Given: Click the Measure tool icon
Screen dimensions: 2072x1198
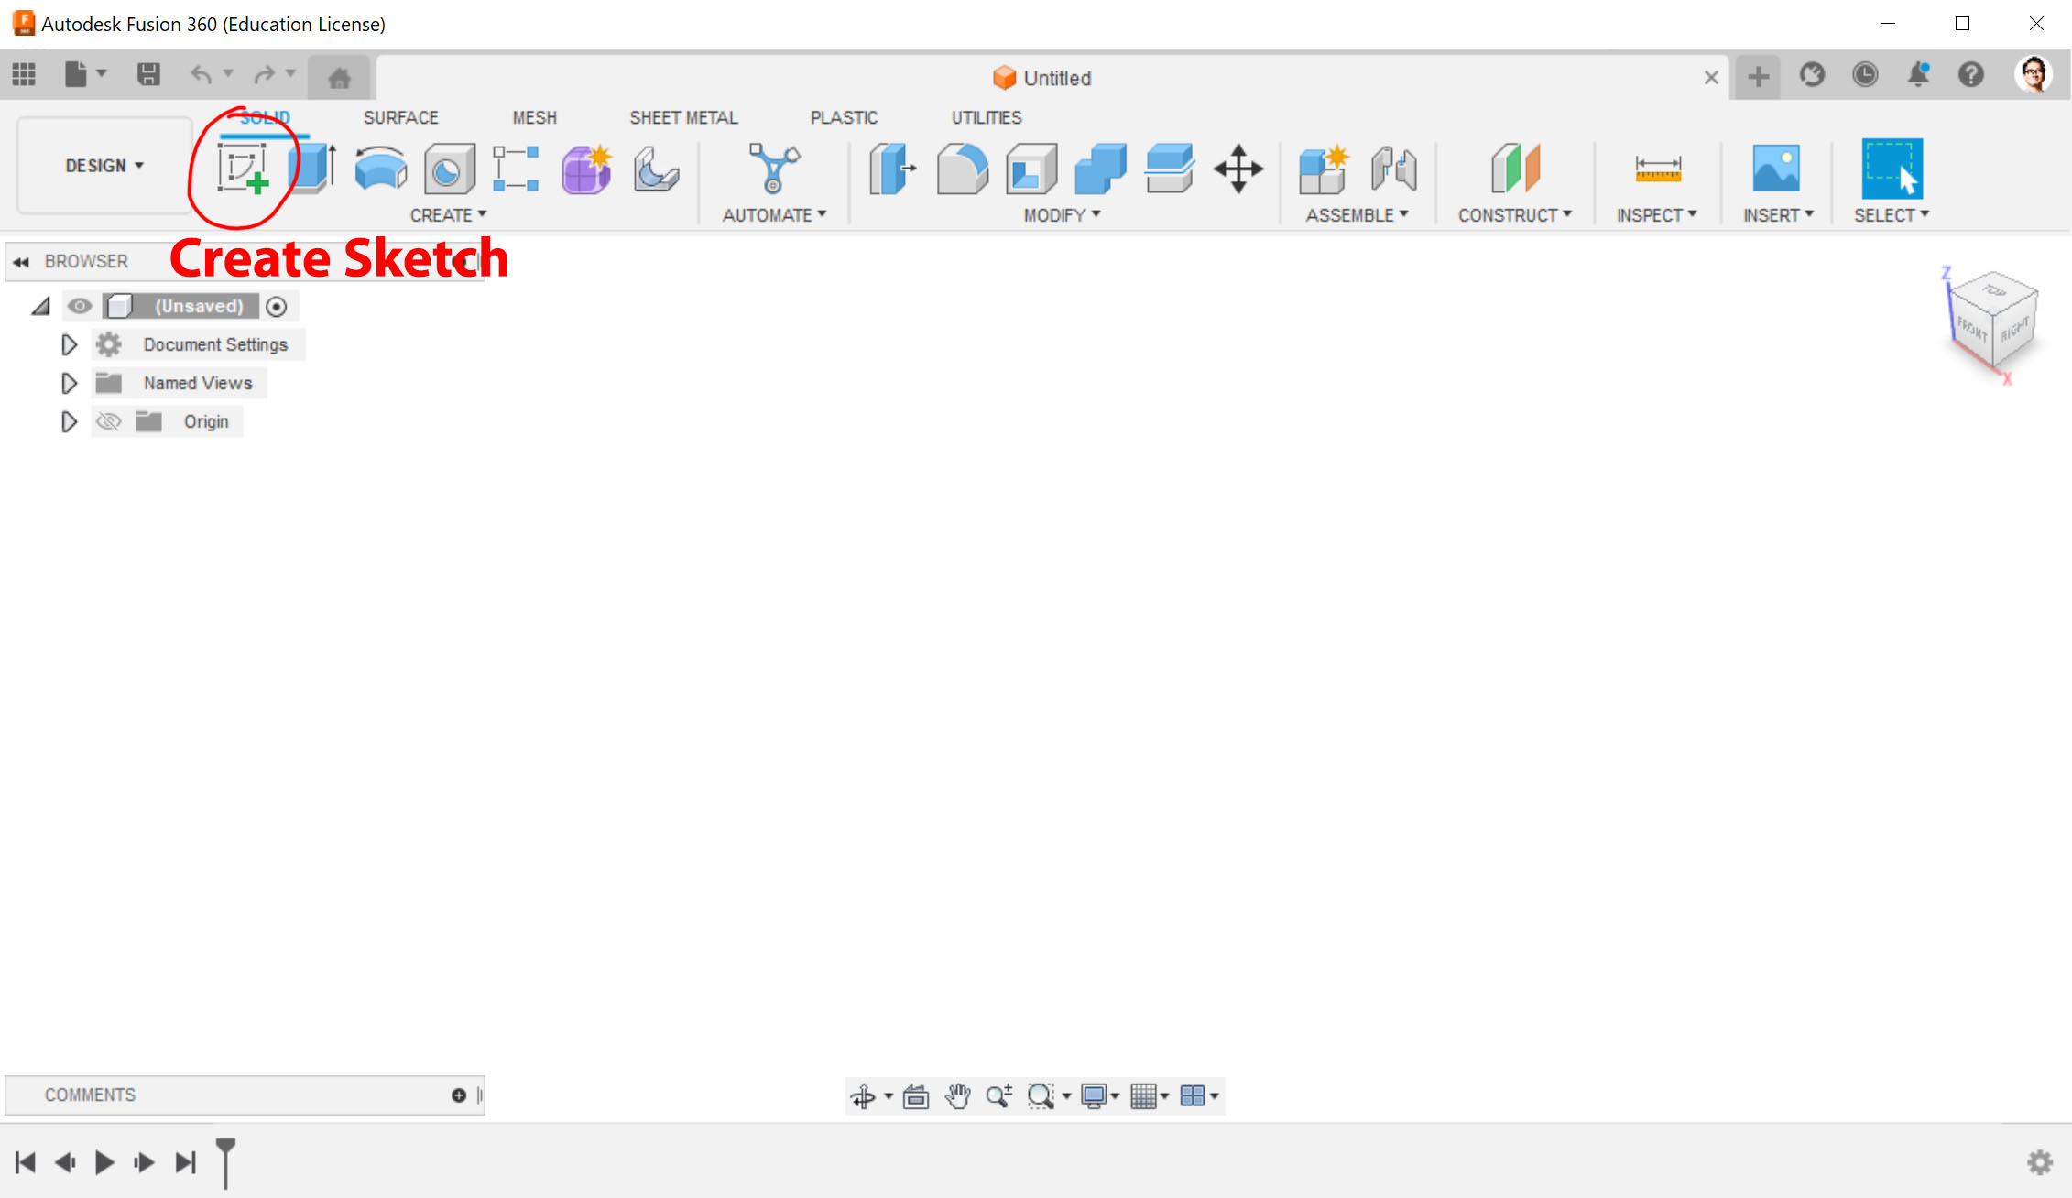Looking at the screenshot, I should pos(1657,169).
